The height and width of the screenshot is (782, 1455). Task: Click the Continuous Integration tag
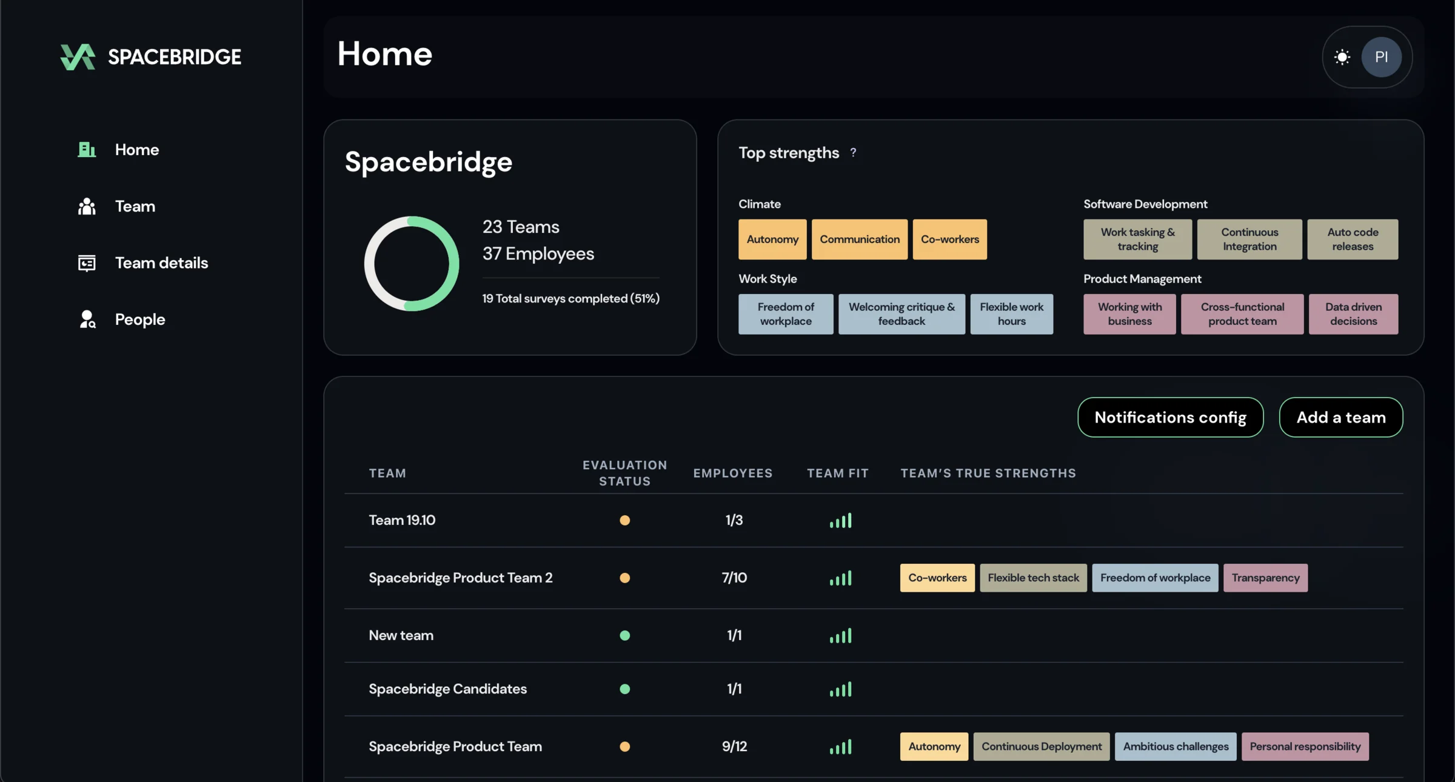point(1249,239)
